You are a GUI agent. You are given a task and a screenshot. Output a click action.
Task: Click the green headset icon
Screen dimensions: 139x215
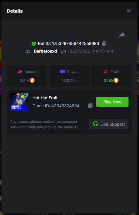tap(96, 124)
